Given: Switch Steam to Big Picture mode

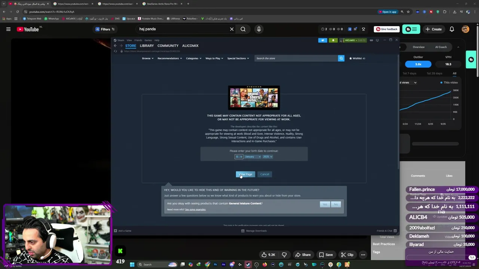Looking at the screenshot, I should coord(377,40).
